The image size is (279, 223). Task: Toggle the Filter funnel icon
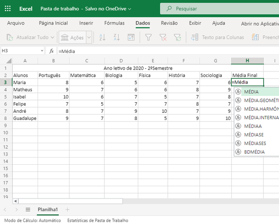(x=148, y=38)
